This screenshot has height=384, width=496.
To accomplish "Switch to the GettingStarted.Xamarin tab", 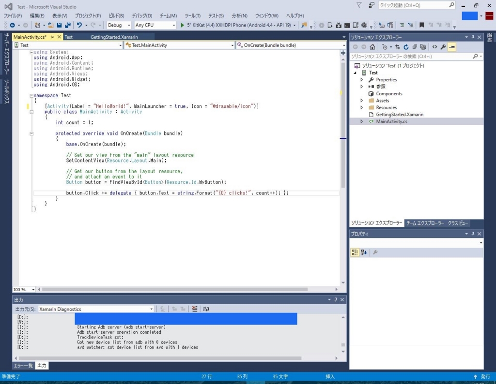I will click(114, 37).
